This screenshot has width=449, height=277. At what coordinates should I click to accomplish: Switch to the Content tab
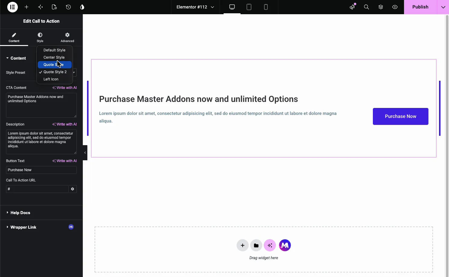14,37
